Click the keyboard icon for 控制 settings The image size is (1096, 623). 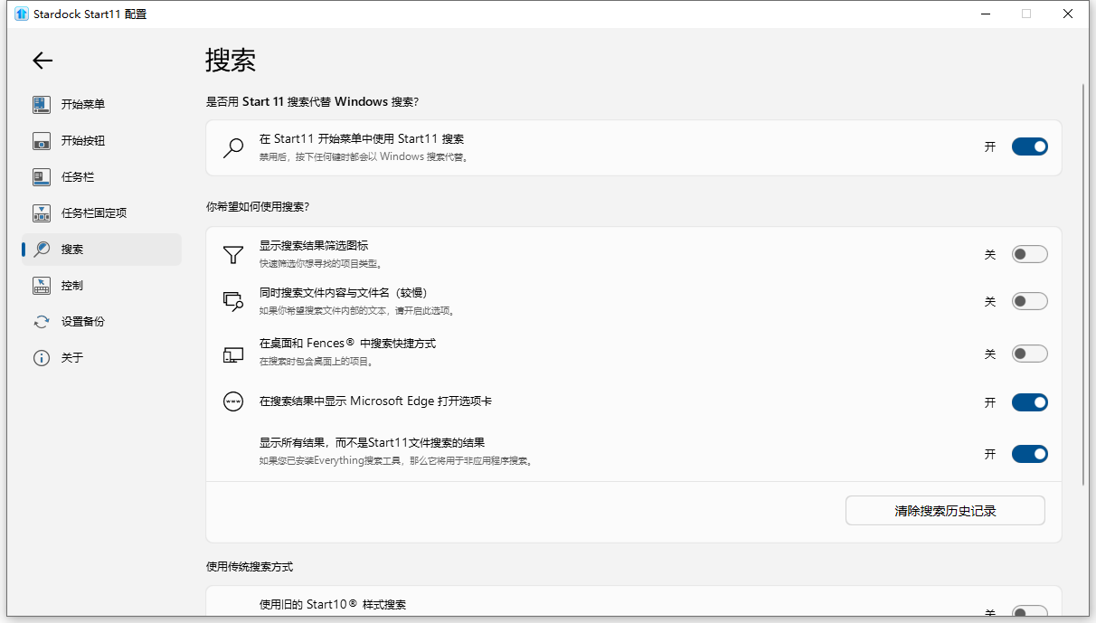pyautogui.click(x=42, y=285)
